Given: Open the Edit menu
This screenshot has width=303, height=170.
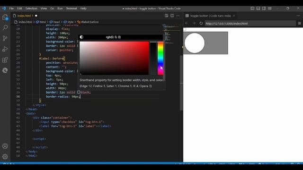Looking at the screenshot, I should 19,8.
